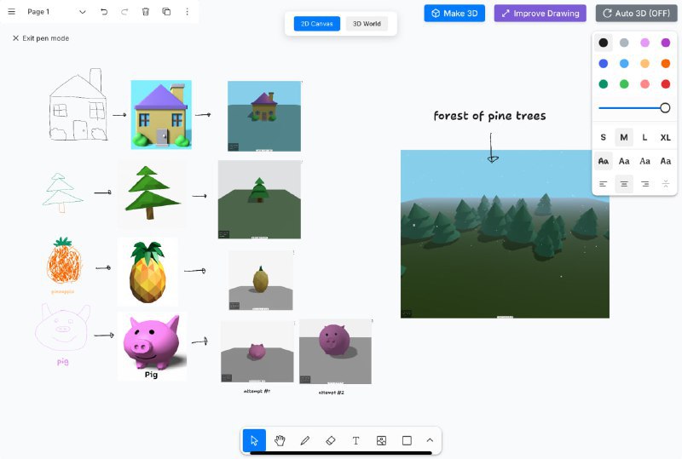Image resolution: width=682 pixels, height=459 pixels.
Task: Select the Hand pan tool
Action: coord(280,440)
